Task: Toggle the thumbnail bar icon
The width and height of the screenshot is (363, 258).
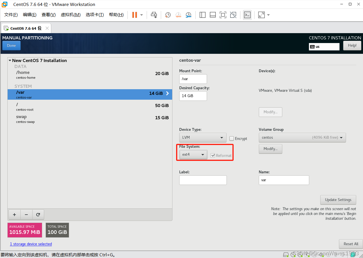Action: (213, 15)
